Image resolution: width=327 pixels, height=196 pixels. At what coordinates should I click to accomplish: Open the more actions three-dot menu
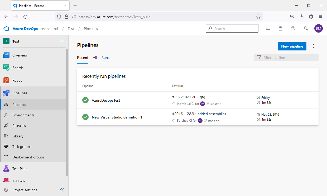point(314,46)
